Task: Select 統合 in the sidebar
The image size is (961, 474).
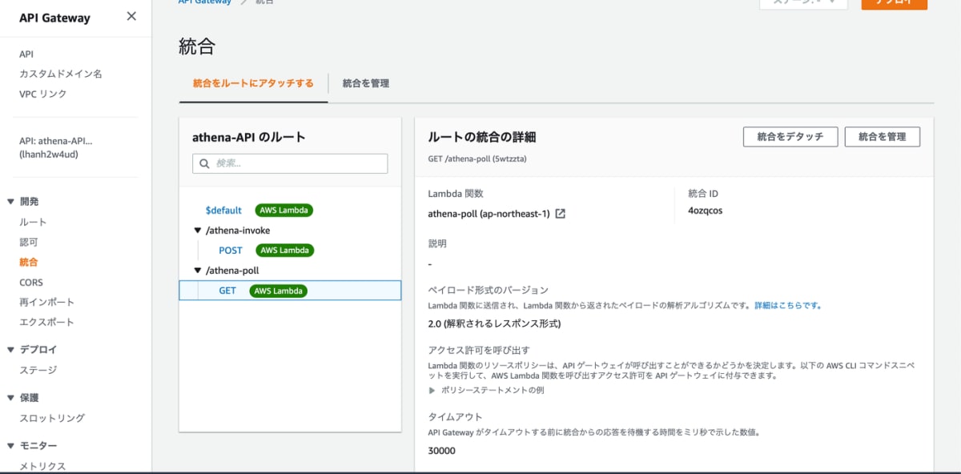Action: point(29,262)
